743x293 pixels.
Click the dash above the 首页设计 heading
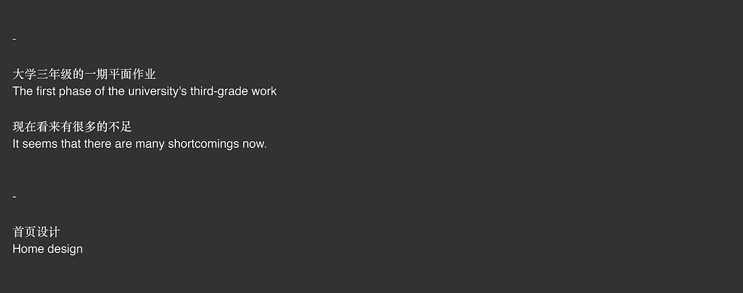14,197
